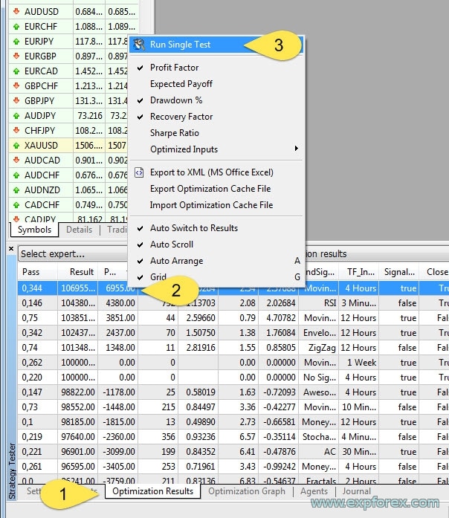Sort by the Result column header

77,272
